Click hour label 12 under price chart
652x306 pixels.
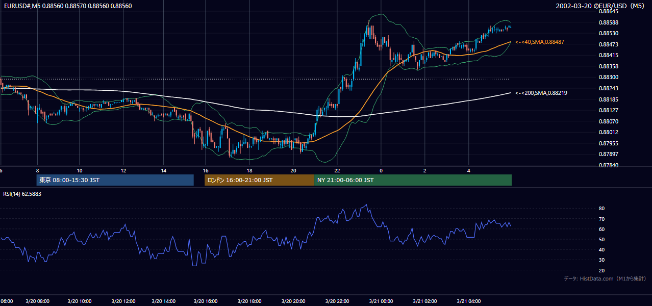123,170
